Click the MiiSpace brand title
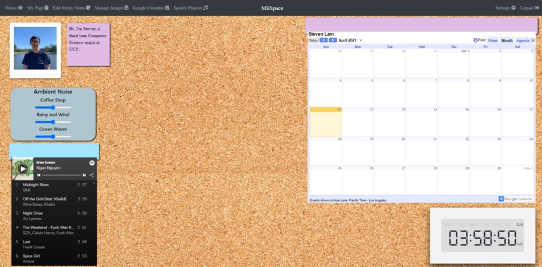 click(x=272, y=8)
